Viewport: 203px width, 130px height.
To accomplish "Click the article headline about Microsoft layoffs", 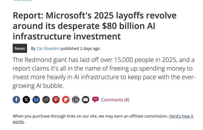I will coord(94,26).
